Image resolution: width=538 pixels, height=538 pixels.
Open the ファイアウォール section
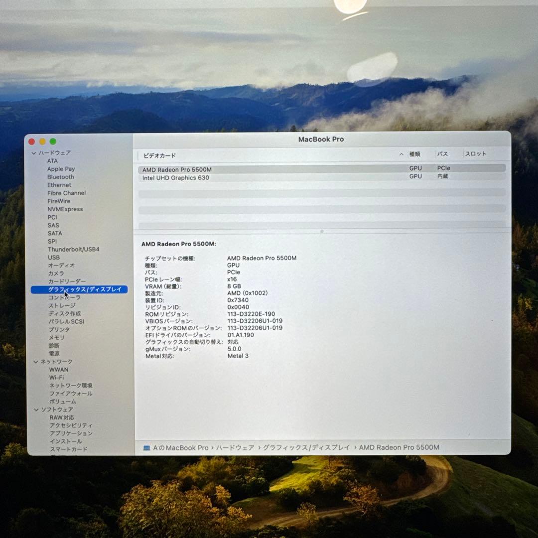click(x=71, y=393)
